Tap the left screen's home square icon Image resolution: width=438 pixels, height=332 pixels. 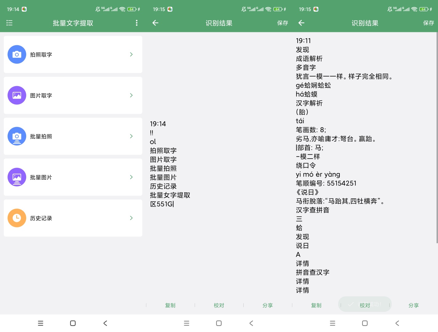(73, 323)
